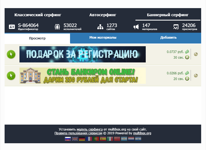
Task: Click the 0.0737 руб. price text
Action: pos(175,52)
